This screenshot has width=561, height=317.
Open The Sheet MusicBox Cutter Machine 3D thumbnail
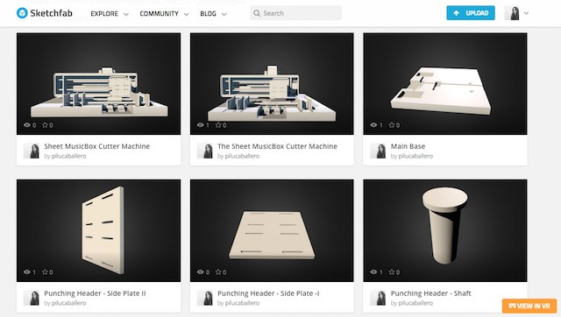pyautogui.click(x=272, y=84)
